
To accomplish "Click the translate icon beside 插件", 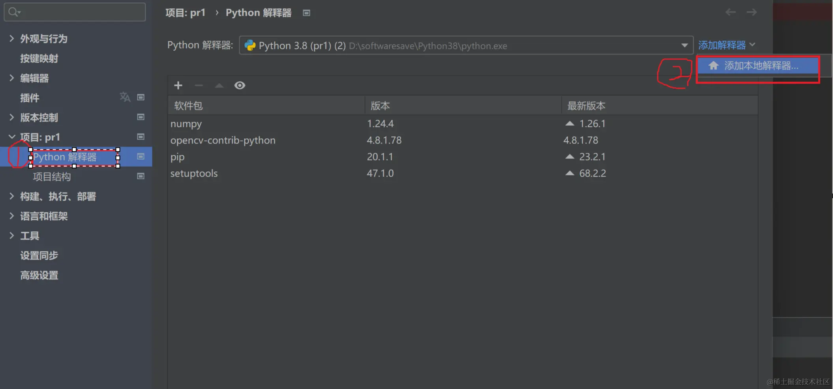I will click(125, 97).
